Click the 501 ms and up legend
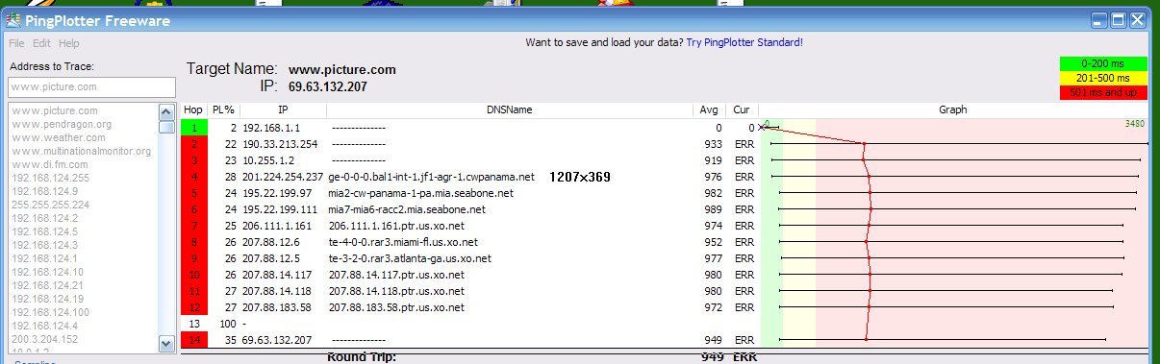The width and height of the screenshot is (1160, 364). [x=1103, y=92]
